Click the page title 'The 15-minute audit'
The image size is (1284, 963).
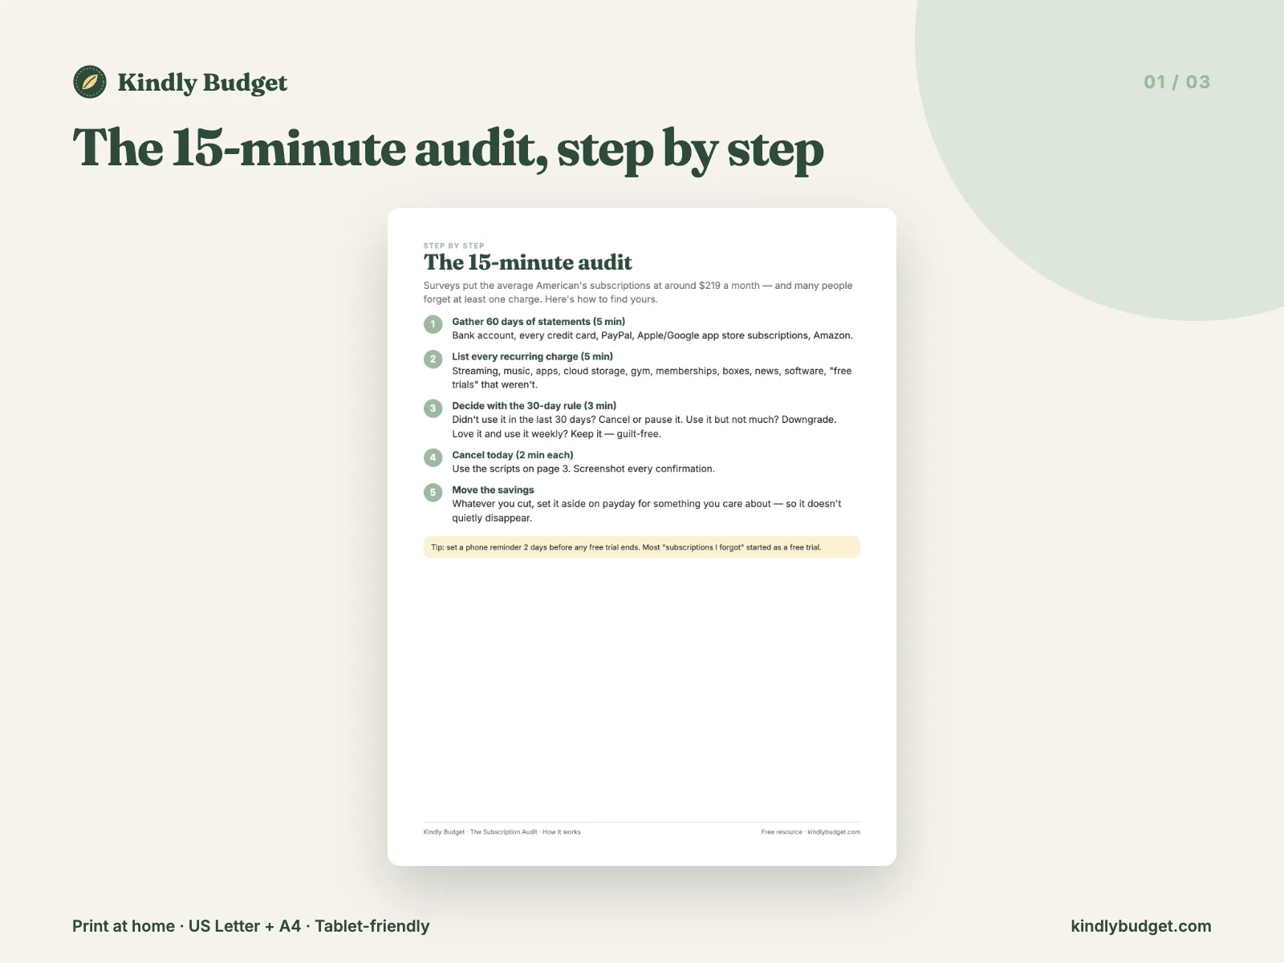coord(528,262)
